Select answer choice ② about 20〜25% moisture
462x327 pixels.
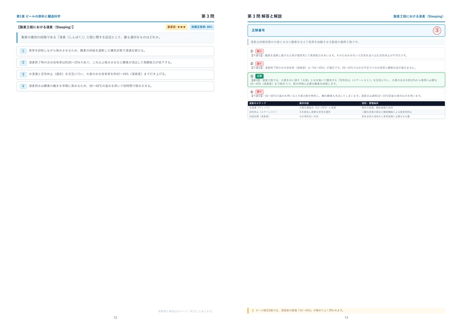click(x=115, y=63)
